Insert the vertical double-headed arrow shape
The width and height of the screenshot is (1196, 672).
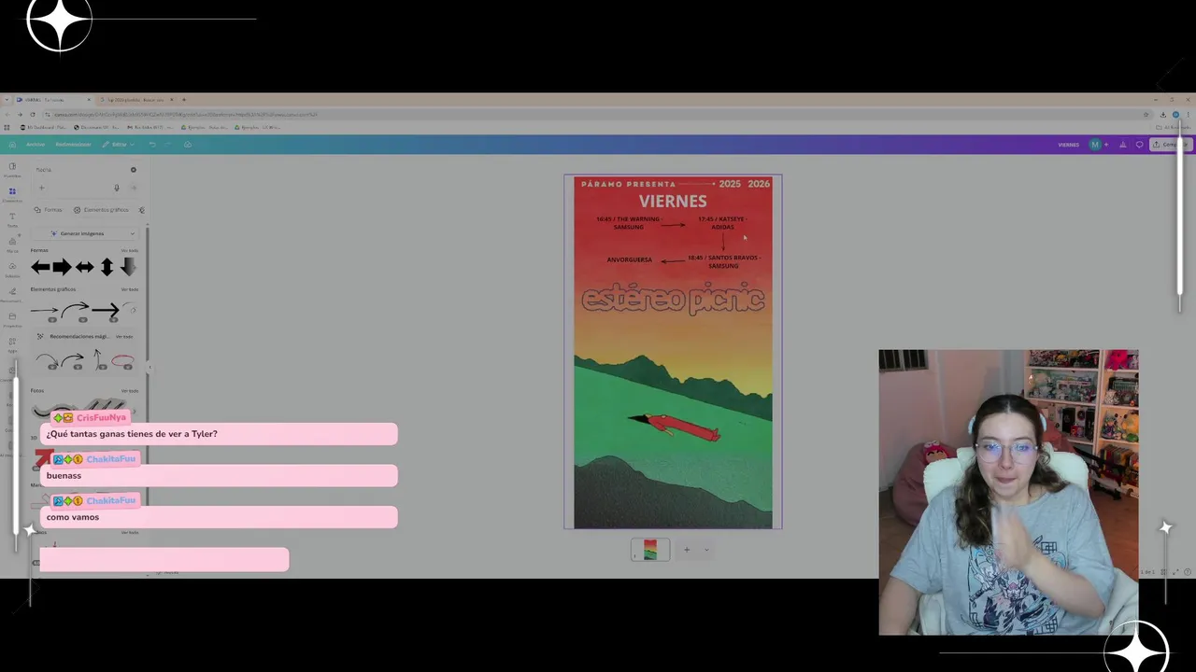[107, 267]
